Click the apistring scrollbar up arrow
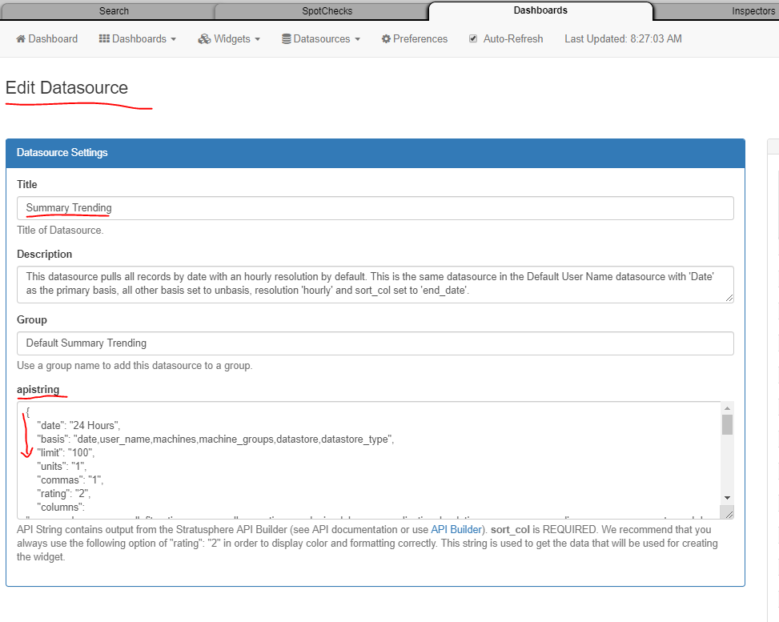Image resolution: width=779 pixels, height=622 pixels. click(x=727, y=408)
